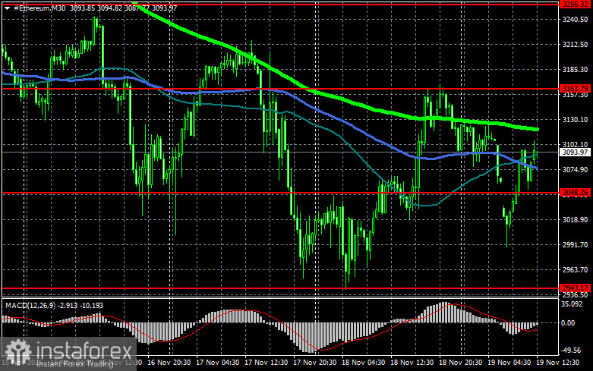Select the 3018.90 price axis value

click(x=575, y=220)
